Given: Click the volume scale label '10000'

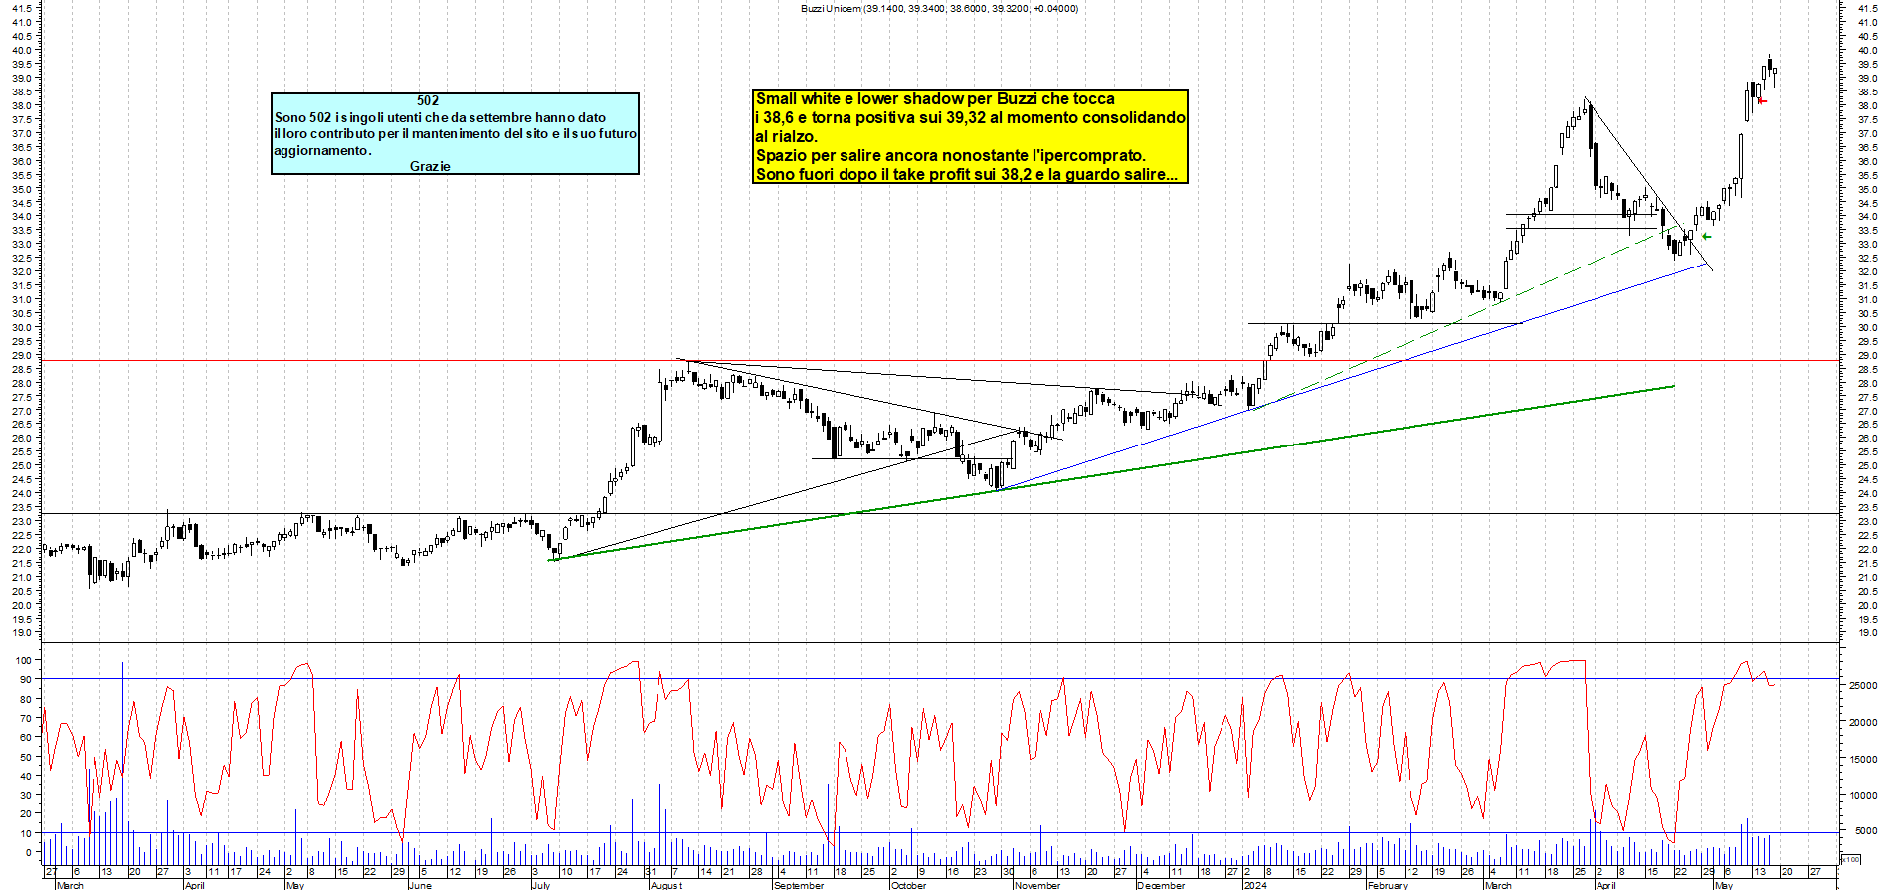Looking at the screenshot, I should click(1863, 796).
